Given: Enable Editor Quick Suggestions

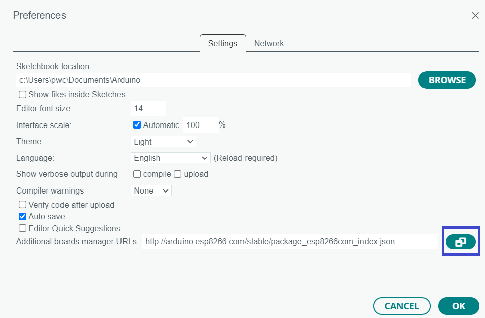Looking at the screenshot, I should 22,228.
